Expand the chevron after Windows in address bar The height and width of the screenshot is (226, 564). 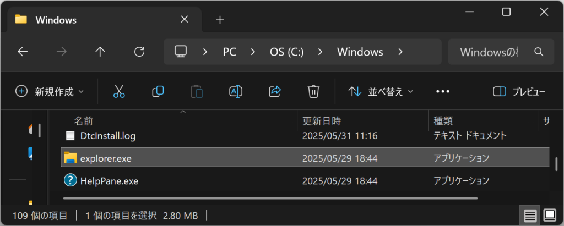click(400, 52)
